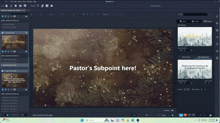Screen dimensions: 220x123
Task: Open settings gear next to Stage Resolution
Action: [192, 83]
